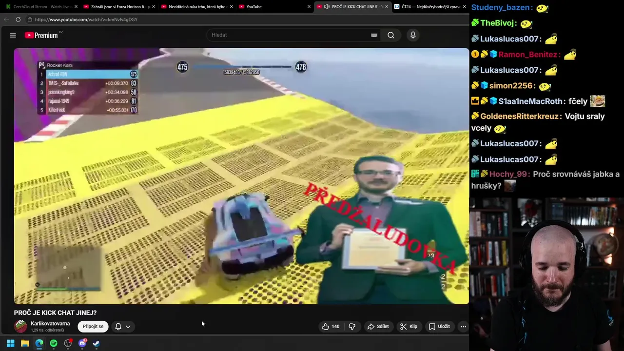The height and width of the screenshot is (351, 624).
Task: Open Steam from taskbar
Action: pos(97,343)
